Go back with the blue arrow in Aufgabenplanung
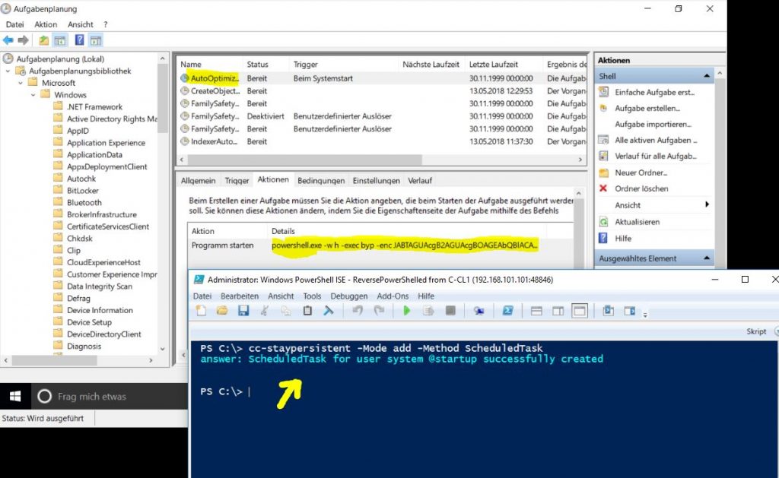Screen dimensions: 779x478 (x=8, y=40)
